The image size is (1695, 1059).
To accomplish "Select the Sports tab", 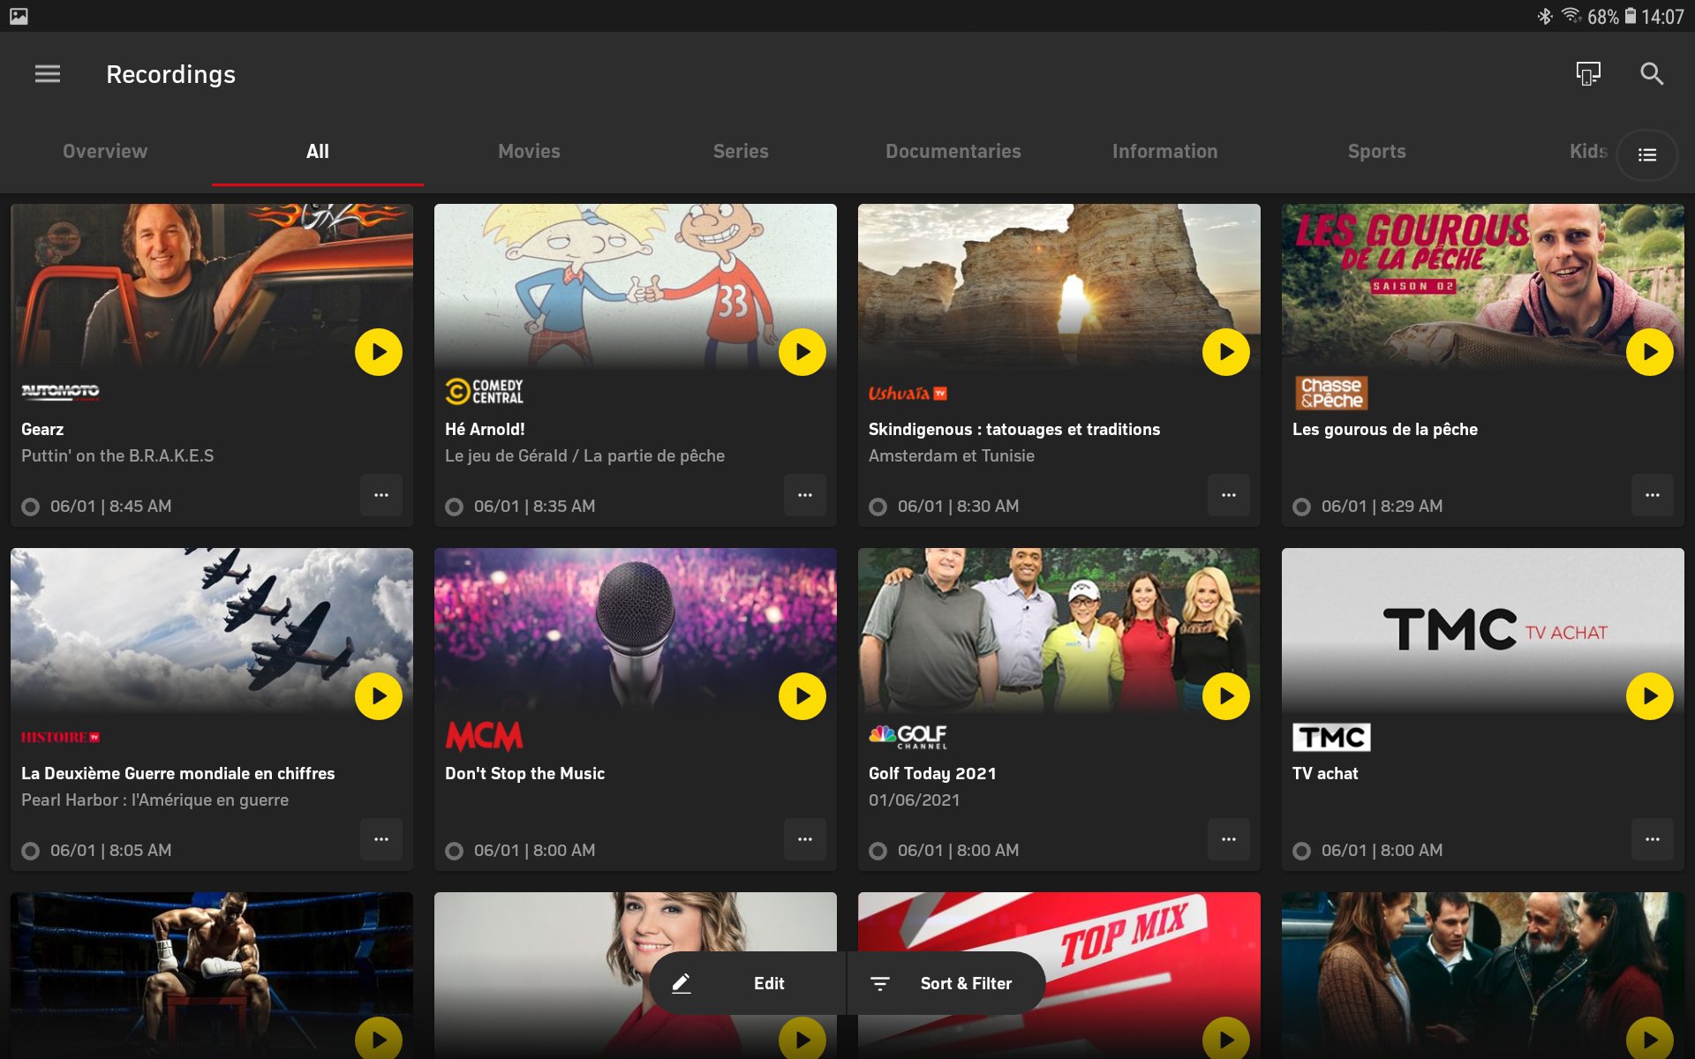I will [x=1376, y=152].
